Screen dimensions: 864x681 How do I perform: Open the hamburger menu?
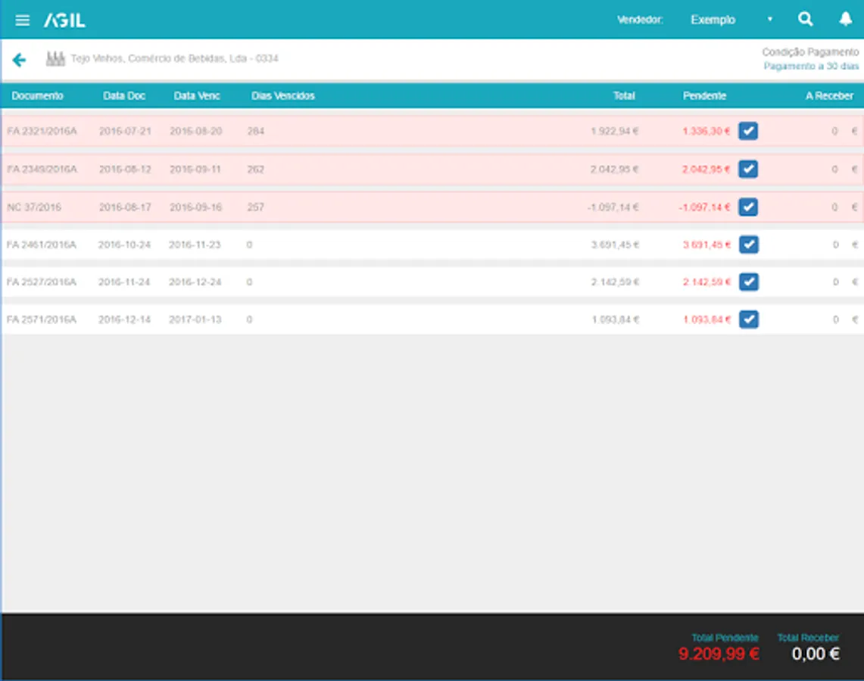(x=22, y=20)
